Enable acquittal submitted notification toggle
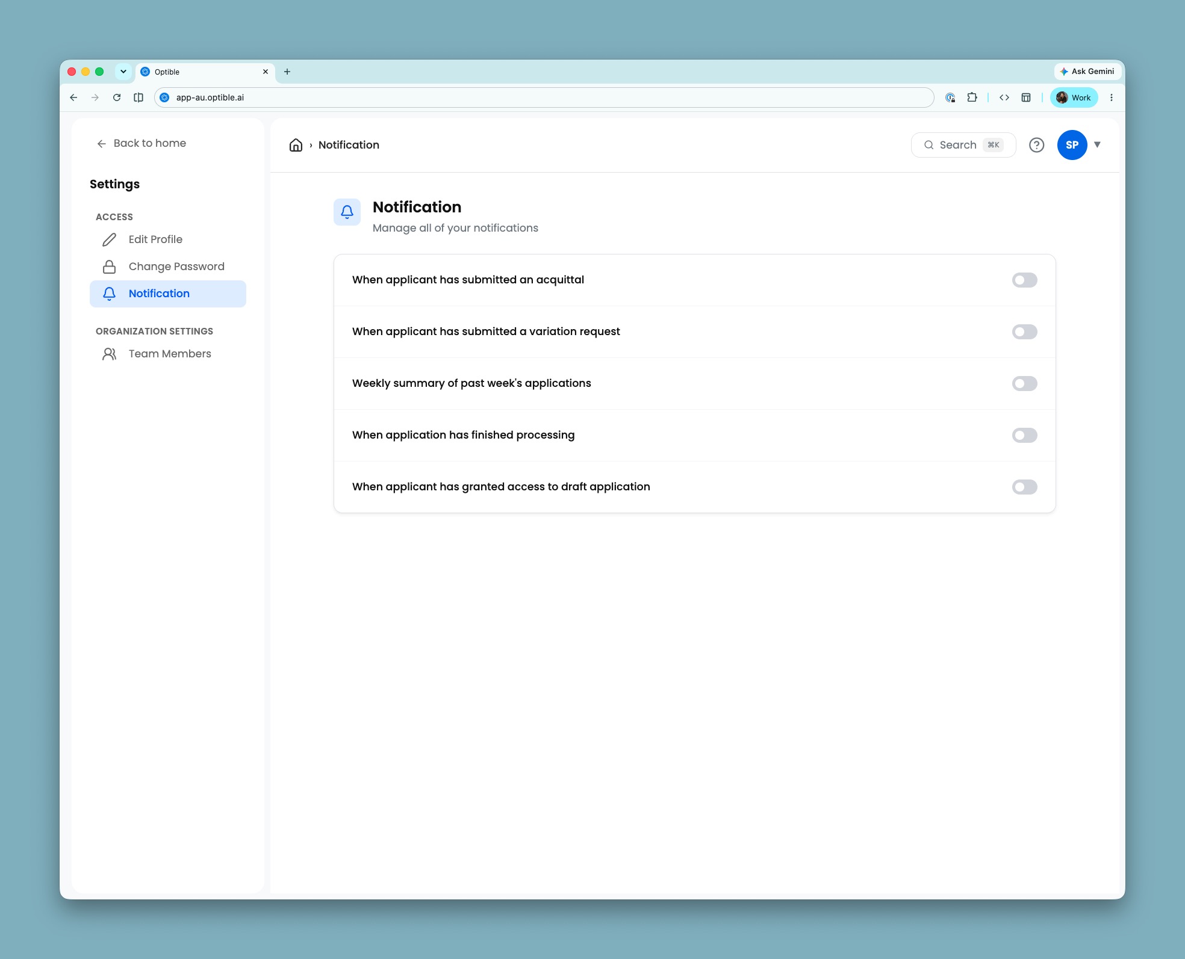The width and height of the screenshot is (1185, 959). (1024, 280)
